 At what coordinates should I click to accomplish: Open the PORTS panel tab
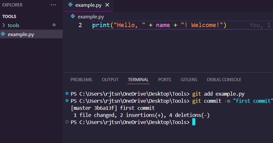pos(165,80)
